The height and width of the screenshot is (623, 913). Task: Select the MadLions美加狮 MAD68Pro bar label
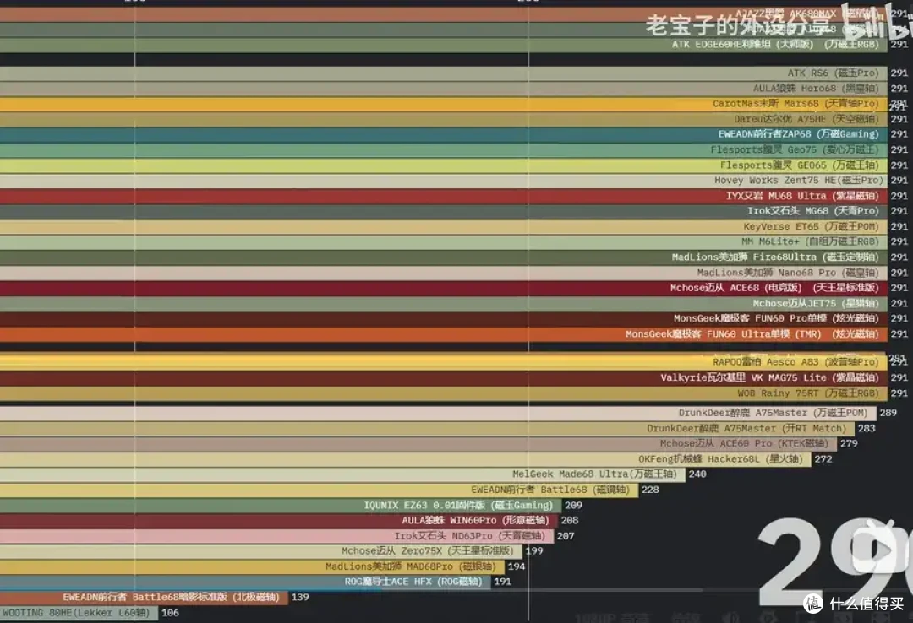click(411, 566)
